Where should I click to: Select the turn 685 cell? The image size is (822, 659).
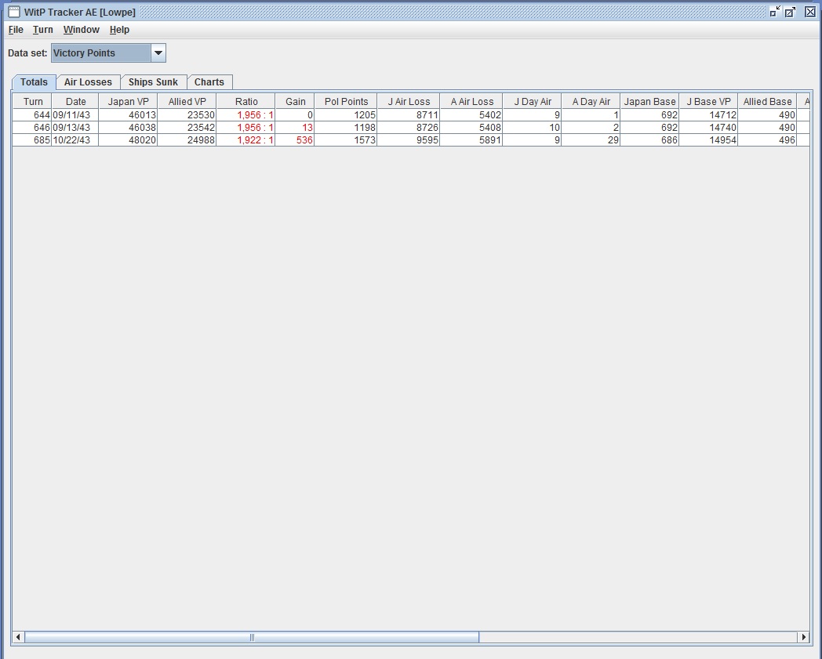[x=32, y=139]
